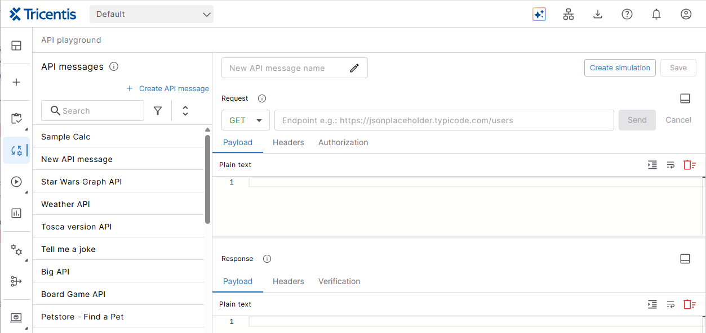
Task: Open the Default workspace dropdown
Action: pos(152,14)
